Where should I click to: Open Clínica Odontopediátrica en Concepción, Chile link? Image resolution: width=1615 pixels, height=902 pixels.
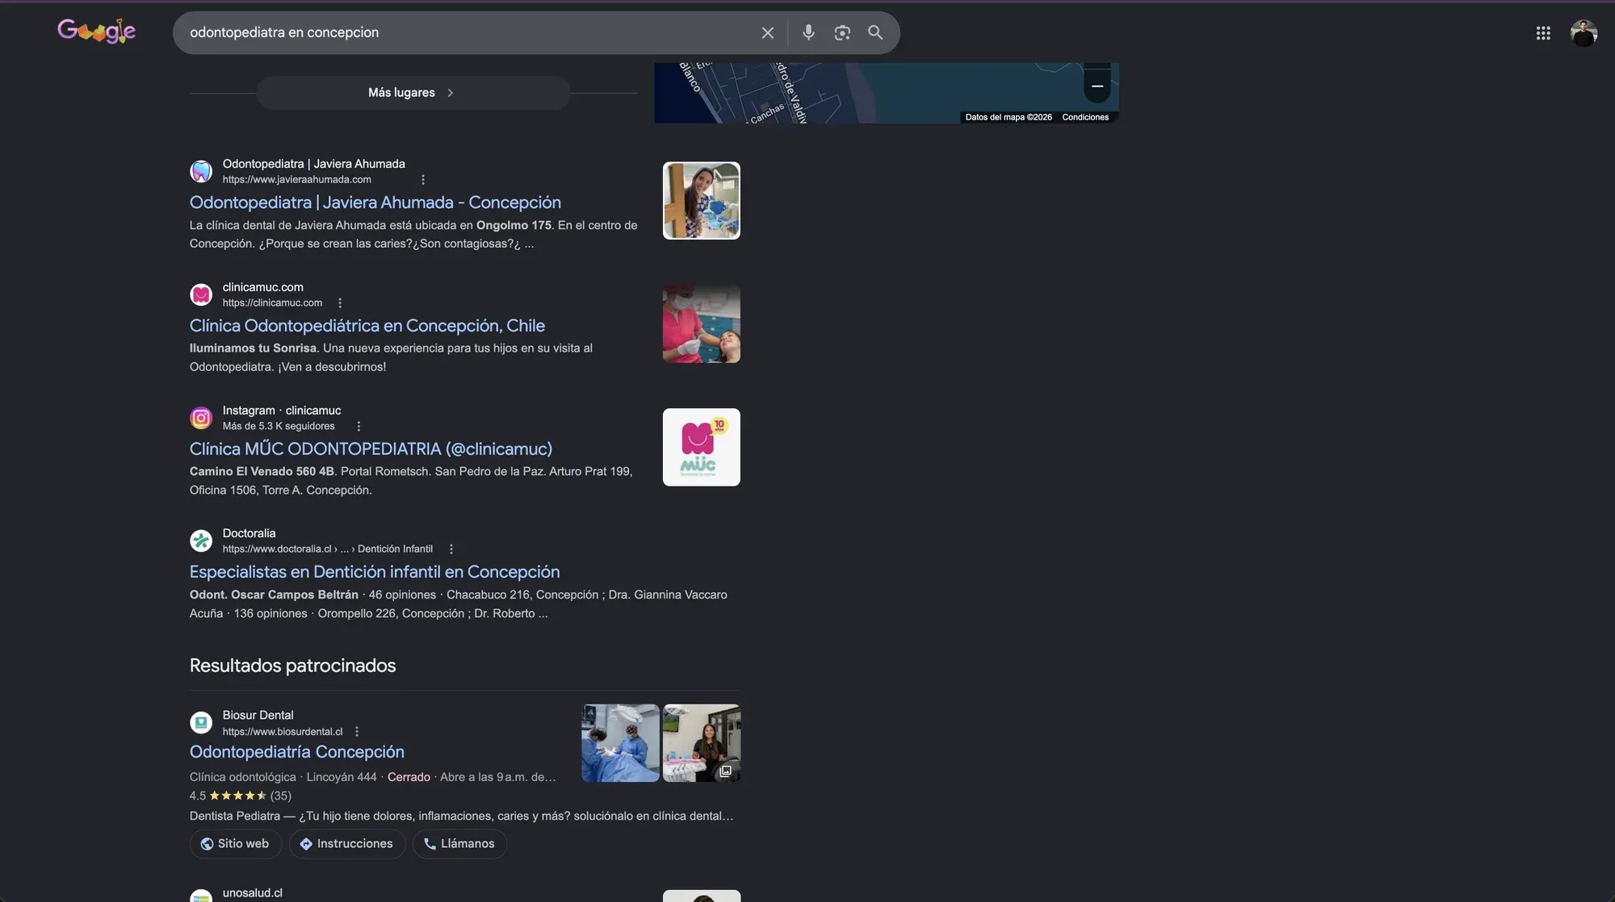coord(367,326)
